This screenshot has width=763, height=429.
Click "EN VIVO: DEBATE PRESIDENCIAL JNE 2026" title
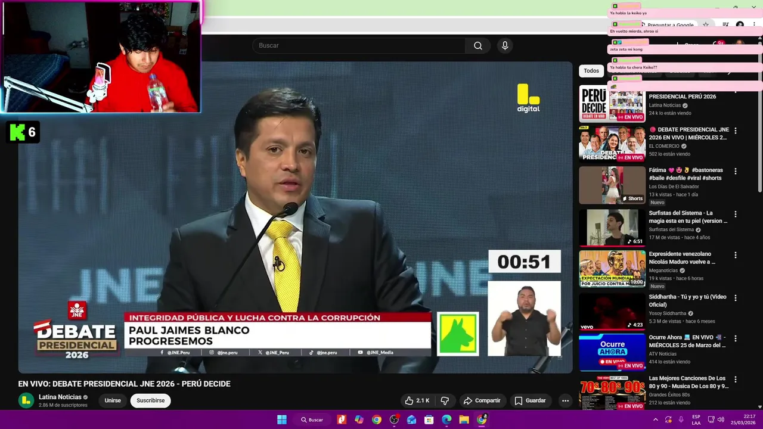point(124,384)
